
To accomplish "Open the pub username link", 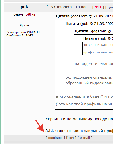I will (x=24, y=7).
